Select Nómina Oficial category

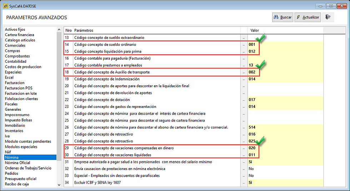[17, 163]
